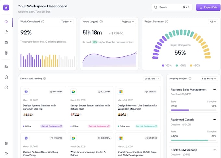Click the headset support sidebar icon
The image size is (221, 158).
pos(6,77)
